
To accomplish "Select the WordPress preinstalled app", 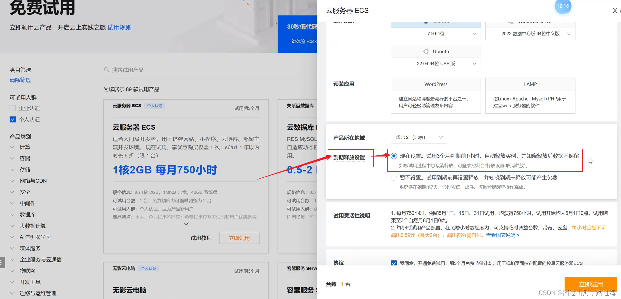I will (x=436, y=96).
